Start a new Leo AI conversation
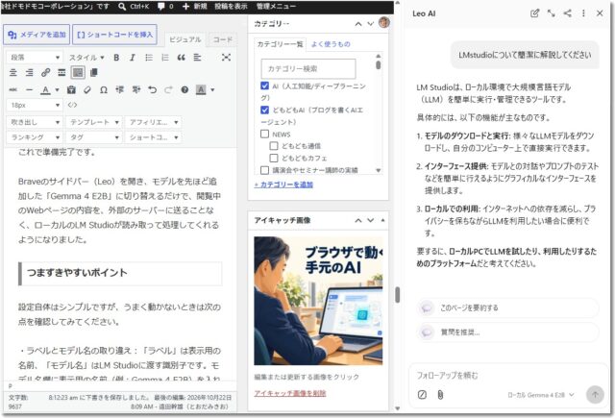The height and width of the screenshot is (418, 615). click(534, 13)
